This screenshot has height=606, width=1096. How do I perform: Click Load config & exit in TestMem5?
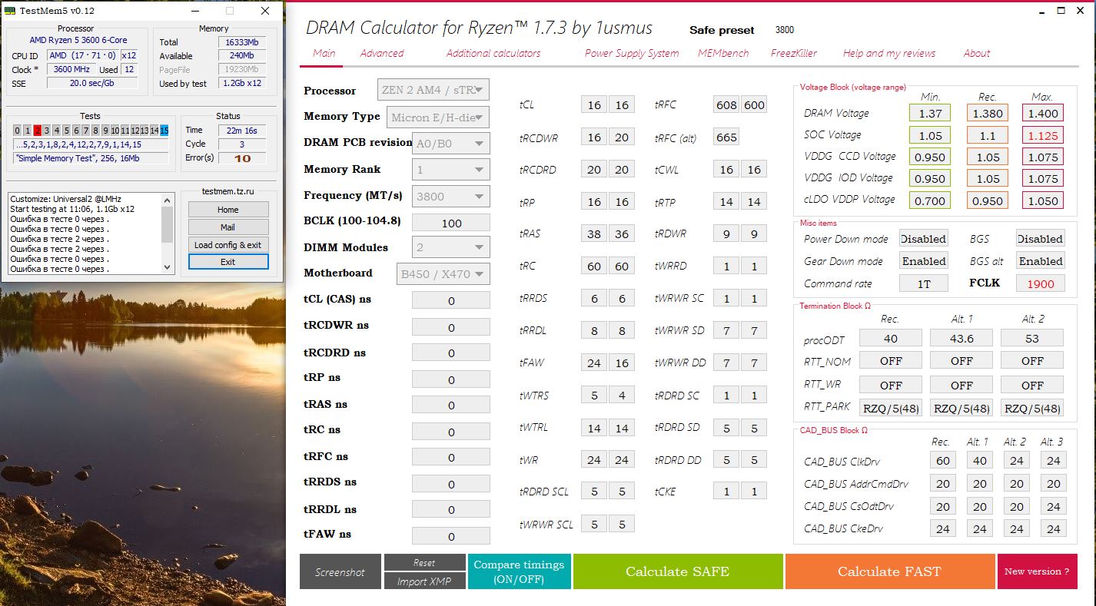click(228, 245)
